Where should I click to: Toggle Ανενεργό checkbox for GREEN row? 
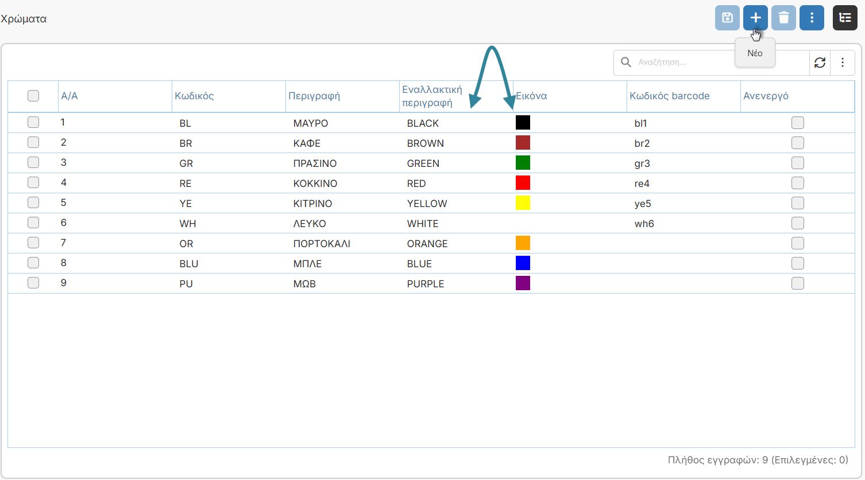(x=798, y=163)
